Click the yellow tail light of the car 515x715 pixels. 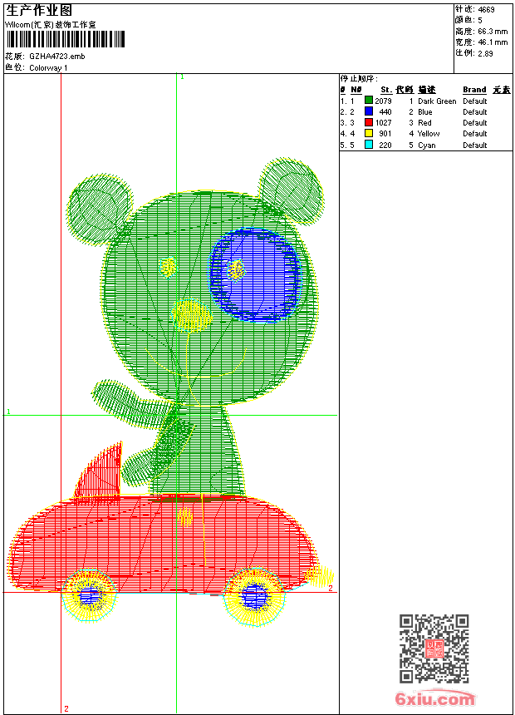(x=321, y=576)
